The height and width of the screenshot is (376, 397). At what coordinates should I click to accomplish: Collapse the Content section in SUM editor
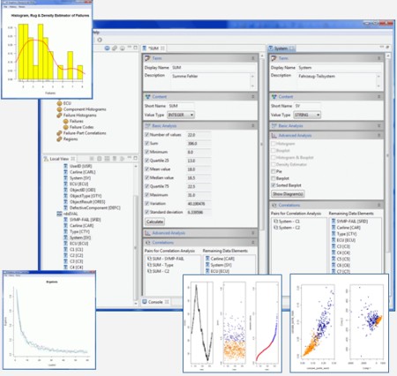point(253,96)
